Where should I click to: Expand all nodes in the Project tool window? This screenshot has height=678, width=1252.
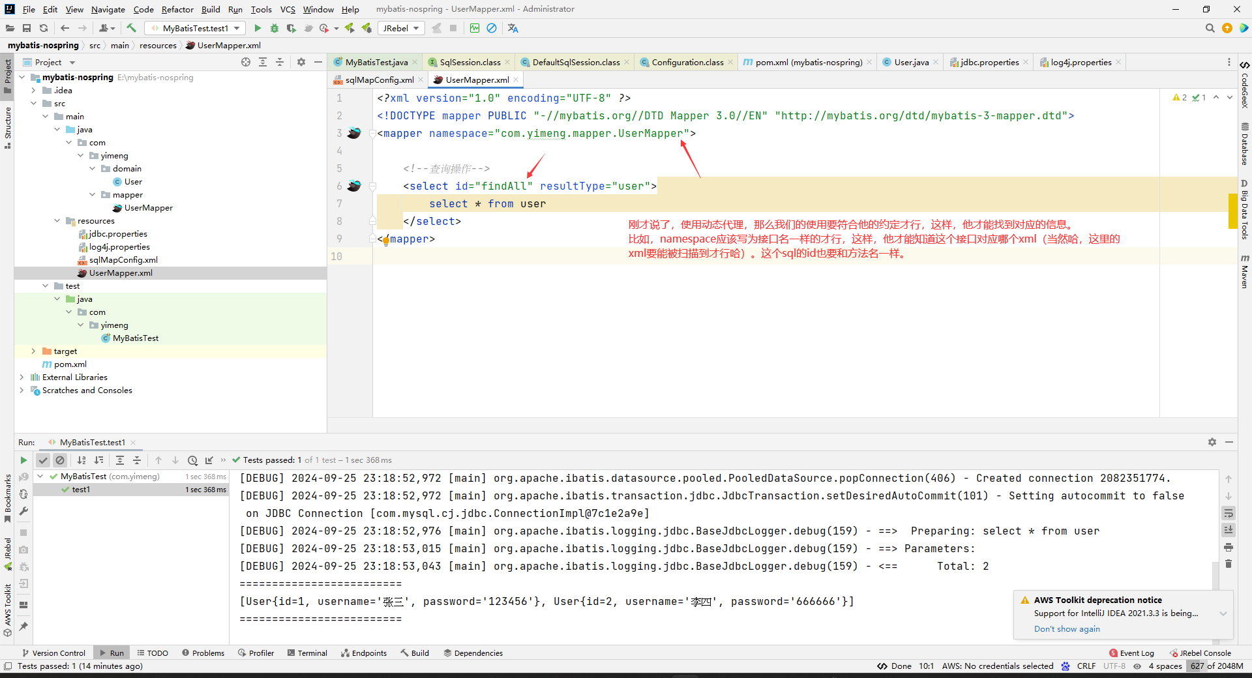point(263,62)
